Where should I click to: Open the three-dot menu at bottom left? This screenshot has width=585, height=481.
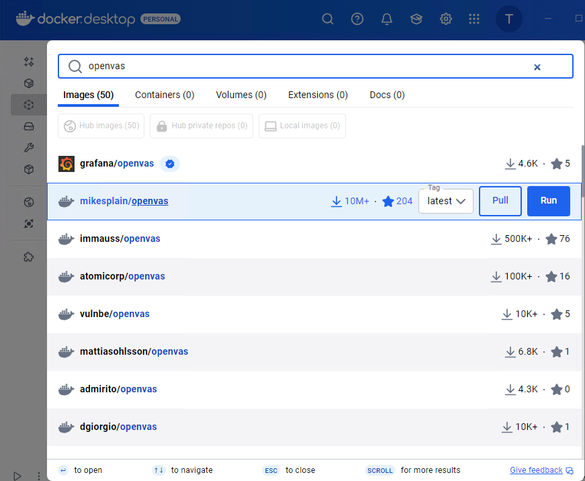39,476
